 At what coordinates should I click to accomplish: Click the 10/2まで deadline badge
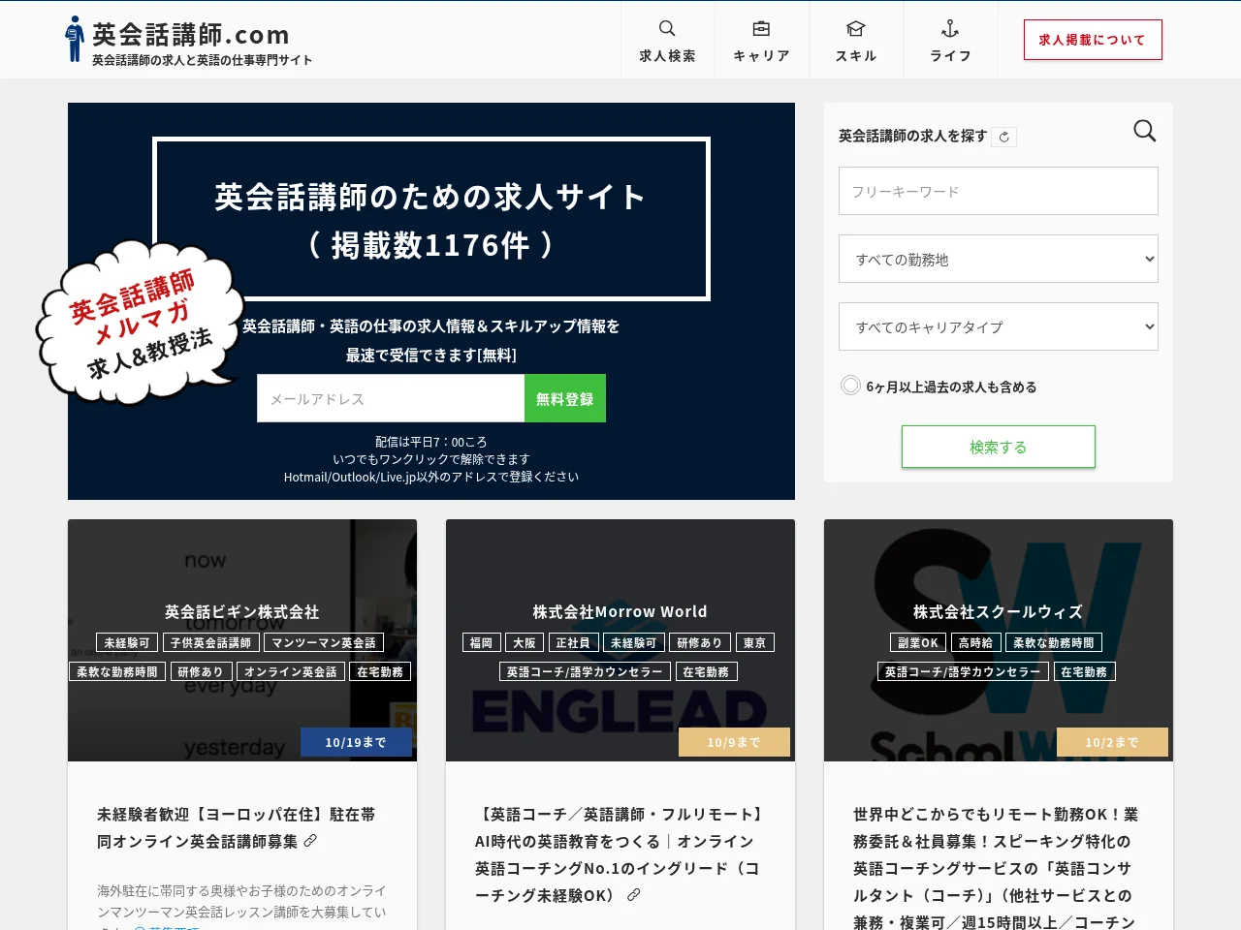point(1112,742)
